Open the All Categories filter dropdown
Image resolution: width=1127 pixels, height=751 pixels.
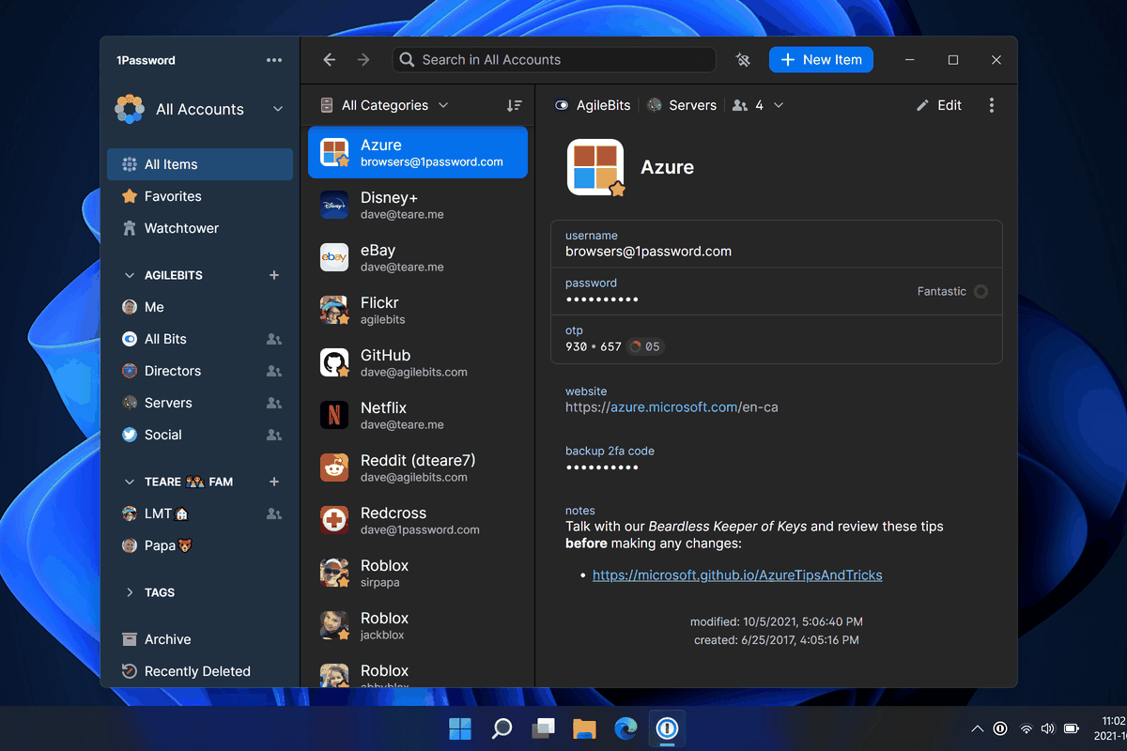tap(384, 105)
